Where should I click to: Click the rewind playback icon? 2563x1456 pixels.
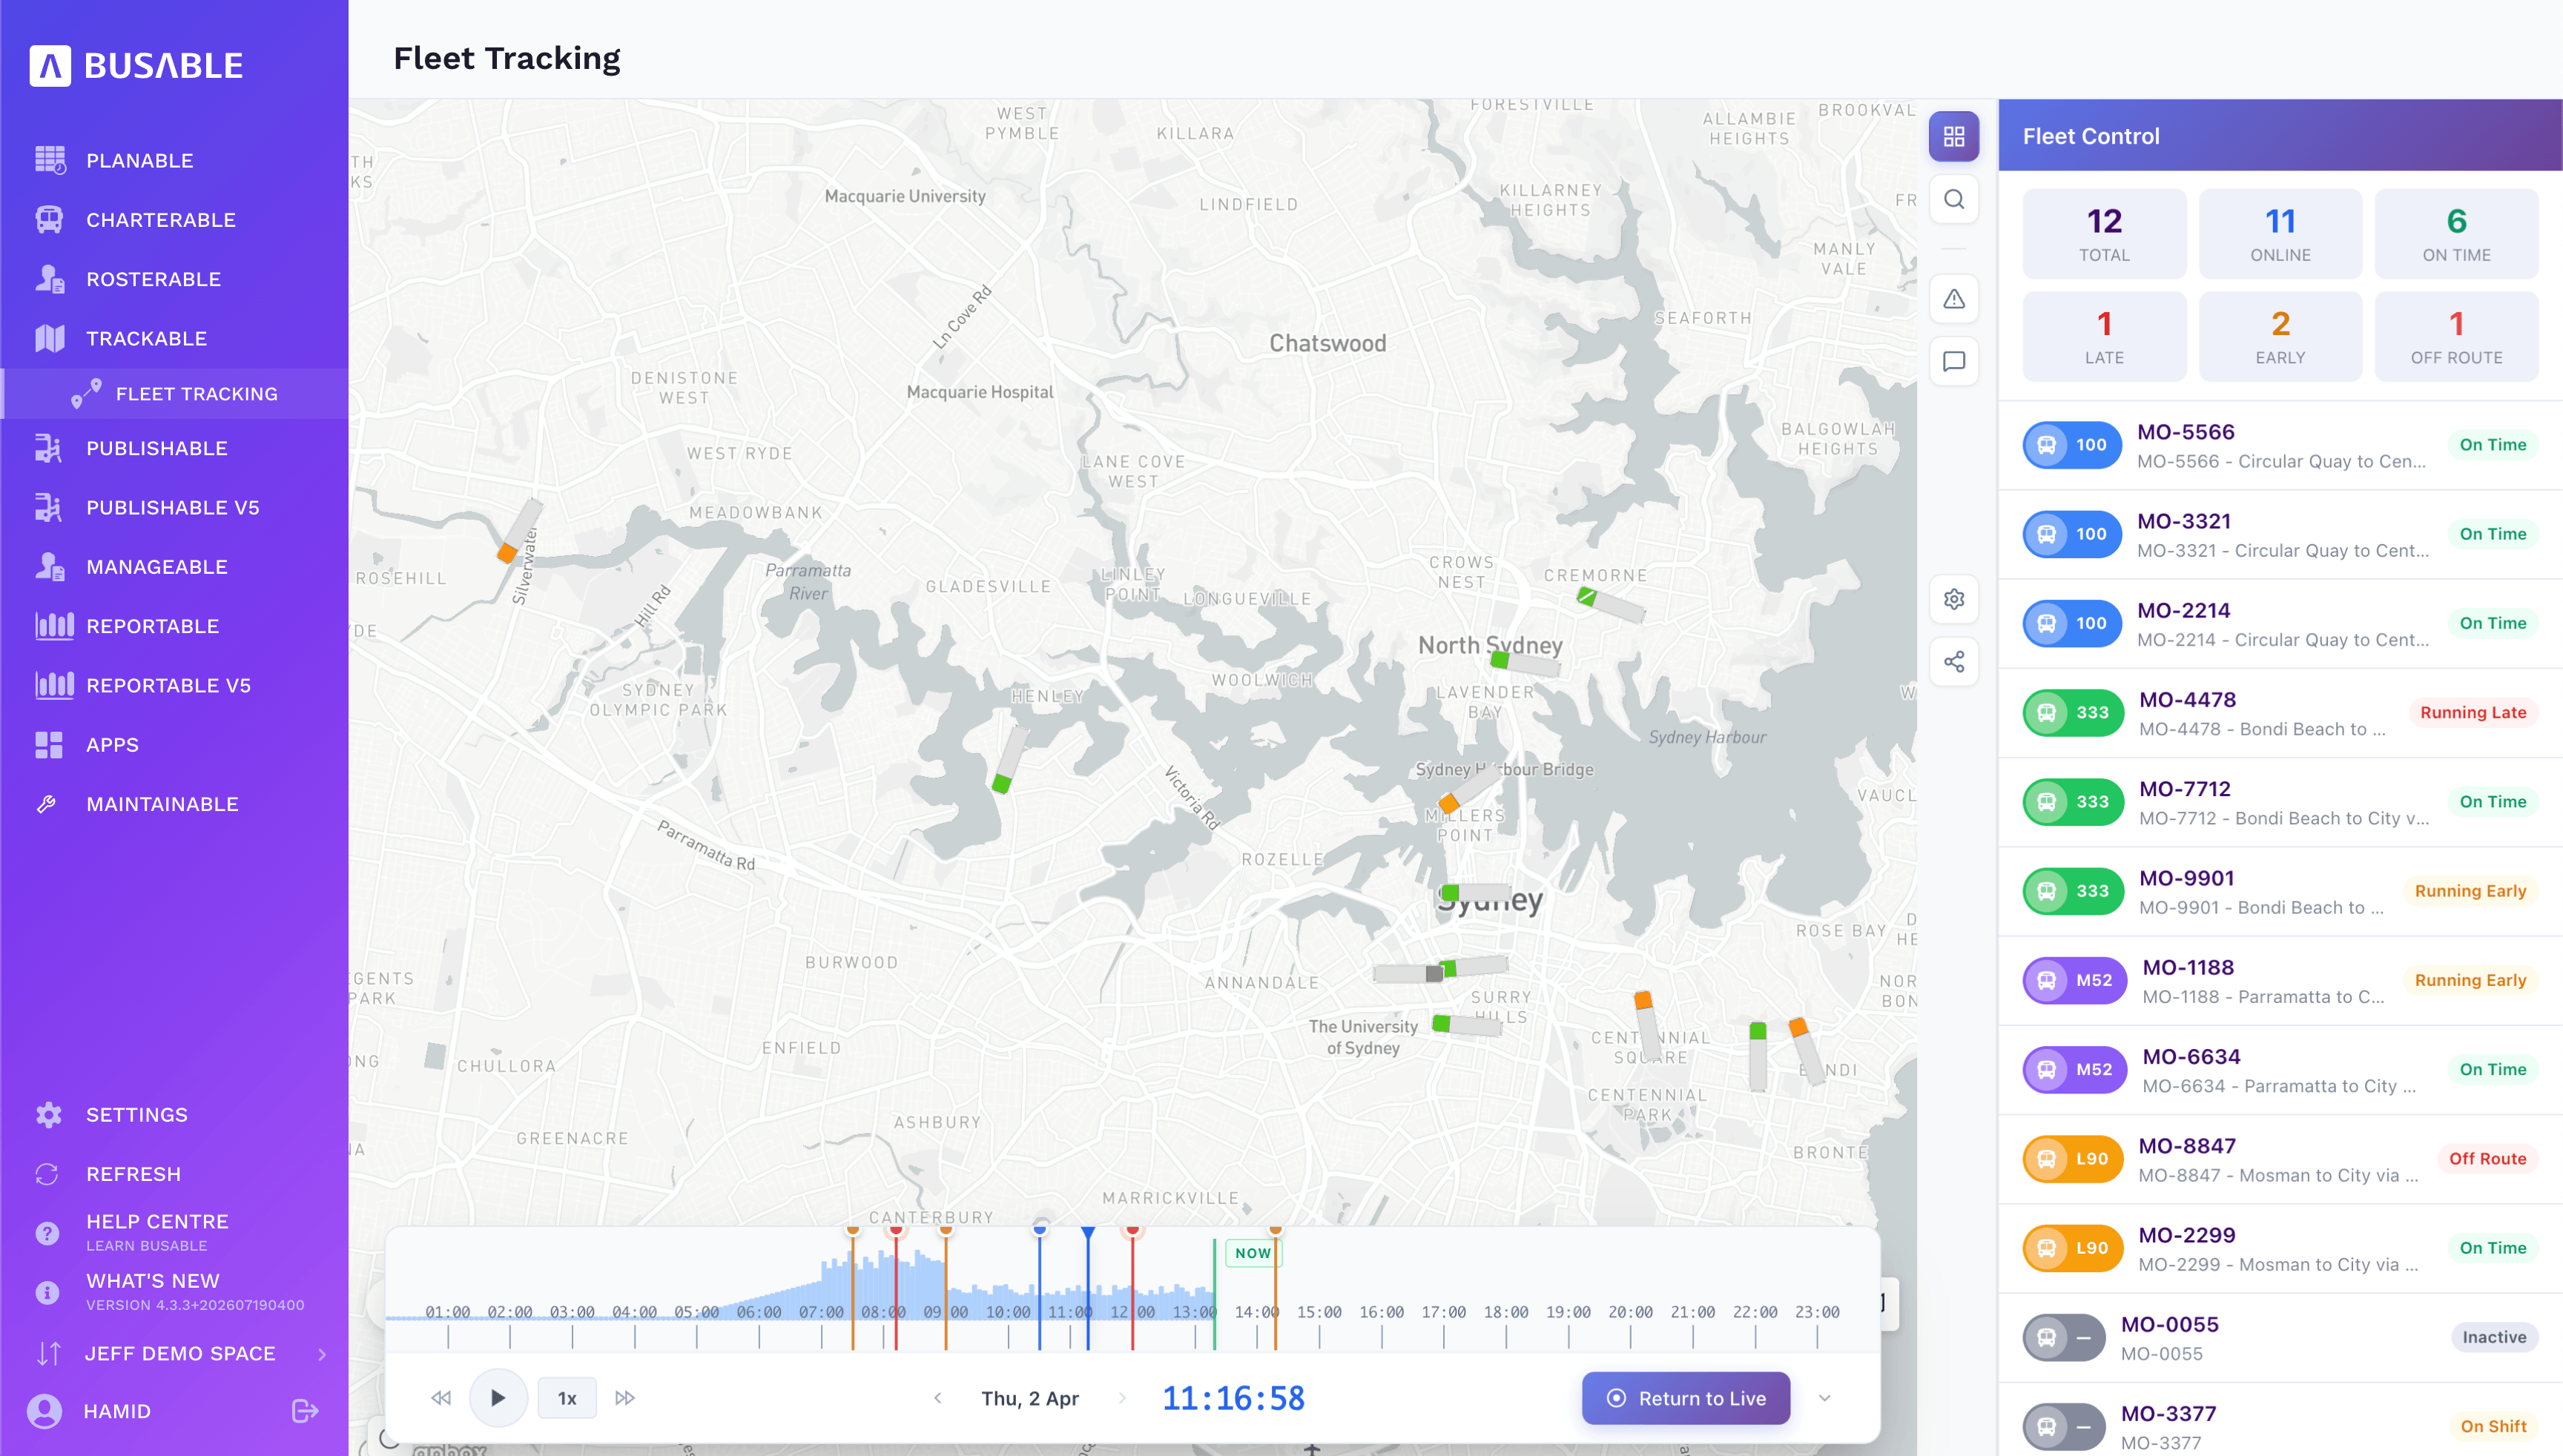(x=441, y=1398)
